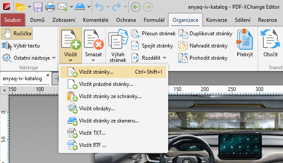The width and height of the screenshot is (283, 163).
Task: Switch to the Recenze ribbon tab
Action: click(267, 20)
